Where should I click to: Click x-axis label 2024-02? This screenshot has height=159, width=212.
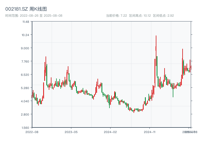[x=110, y=132]
